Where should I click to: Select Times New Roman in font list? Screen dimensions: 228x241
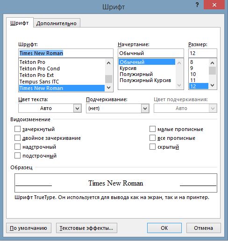pos(62,88)
